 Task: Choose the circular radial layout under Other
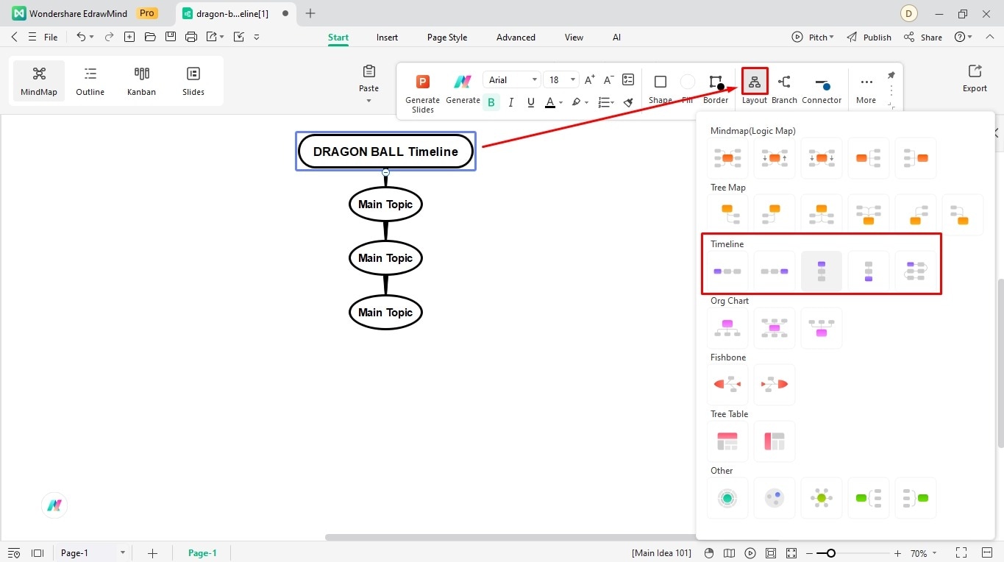click(727, 498)
